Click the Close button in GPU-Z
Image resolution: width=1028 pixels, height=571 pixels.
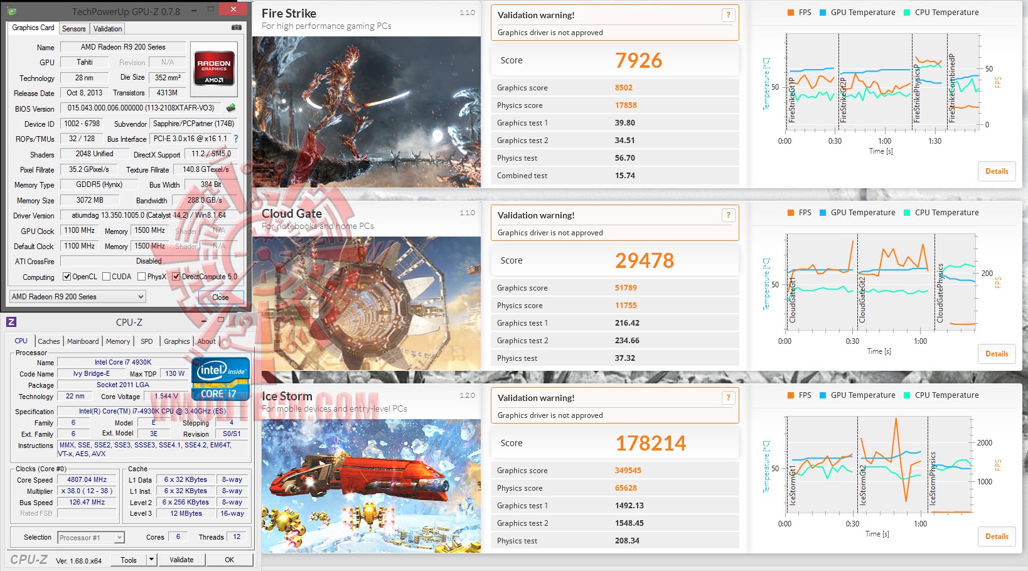(x=221, y=297)
